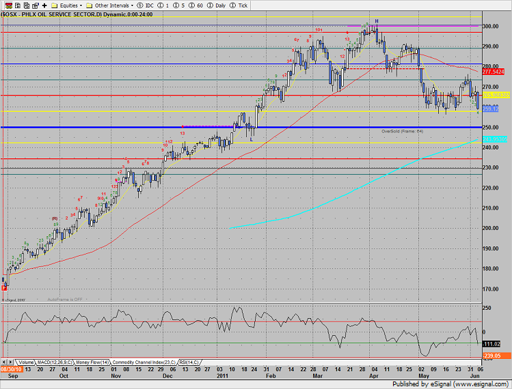The width and height of the screenshot is (512, 389).
Task: Open the Equities dropdown menu
Action: pos(81,5)
